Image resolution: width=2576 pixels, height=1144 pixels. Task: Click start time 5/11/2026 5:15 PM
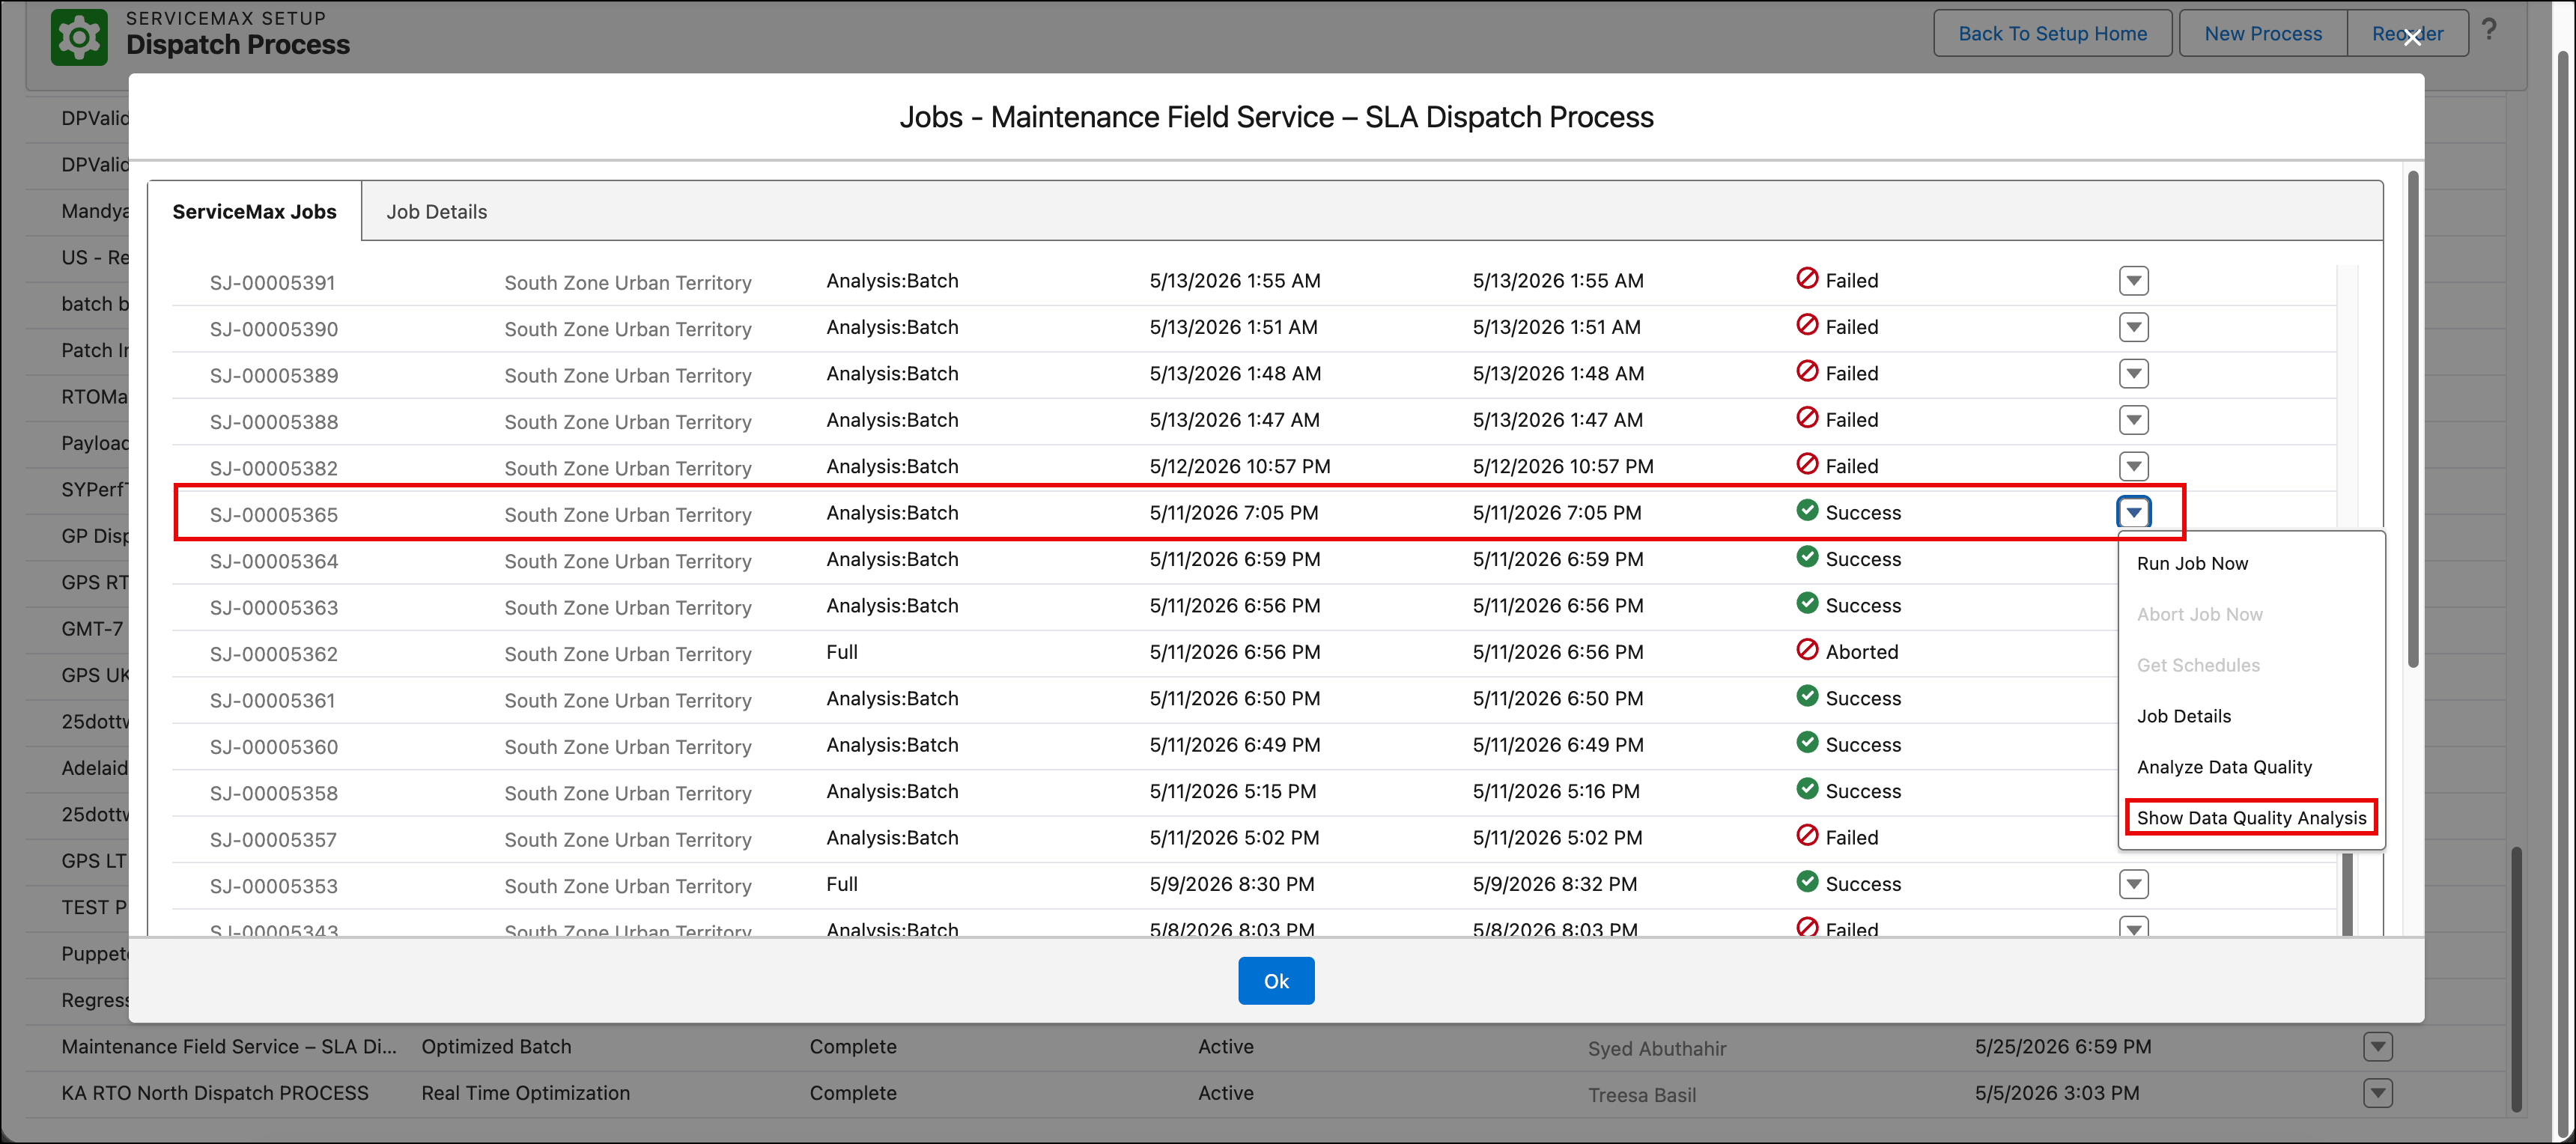pos(1232,791)
